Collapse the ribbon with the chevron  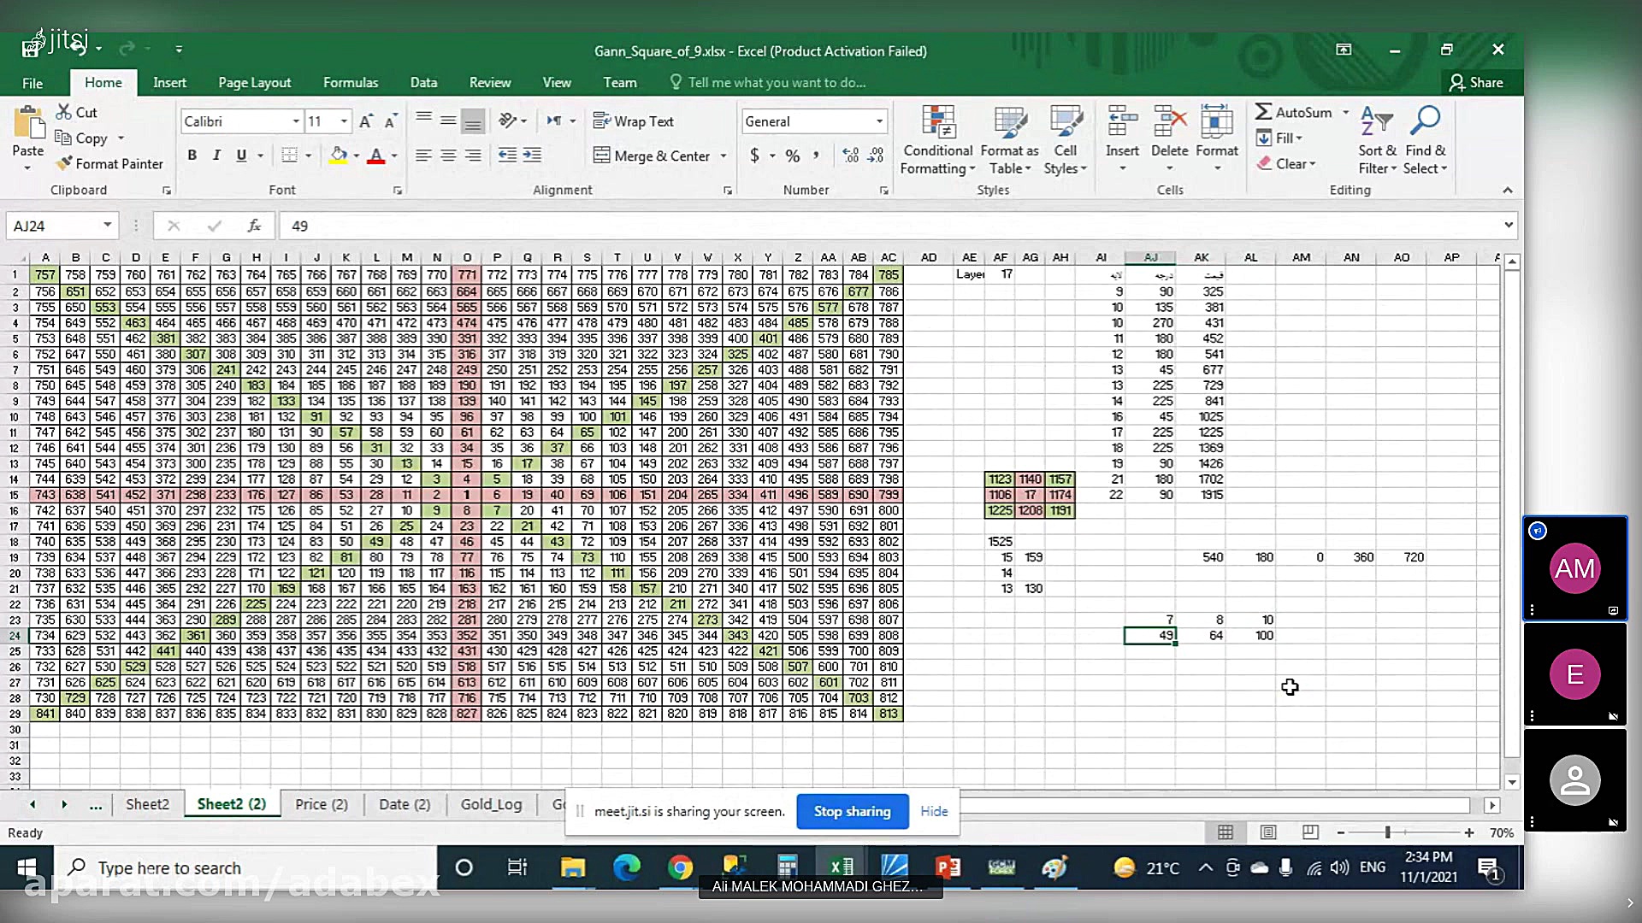1508,190
